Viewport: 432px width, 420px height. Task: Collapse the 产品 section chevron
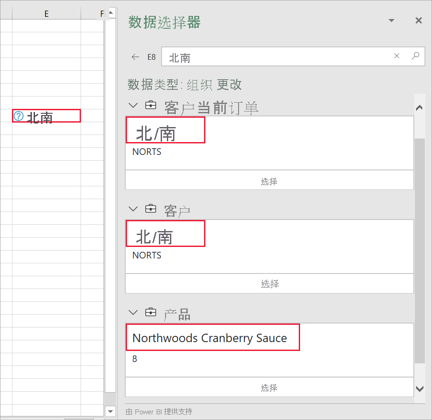tap(133, 312)
